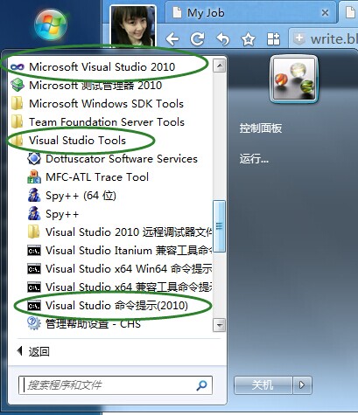Click the browser back arrow
This screenshot has height=415, width=358.
pyautogui.click(x=172, y=39)
